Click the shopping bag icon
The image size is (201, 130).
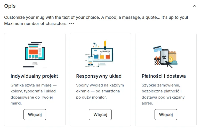tap(173, 56)
